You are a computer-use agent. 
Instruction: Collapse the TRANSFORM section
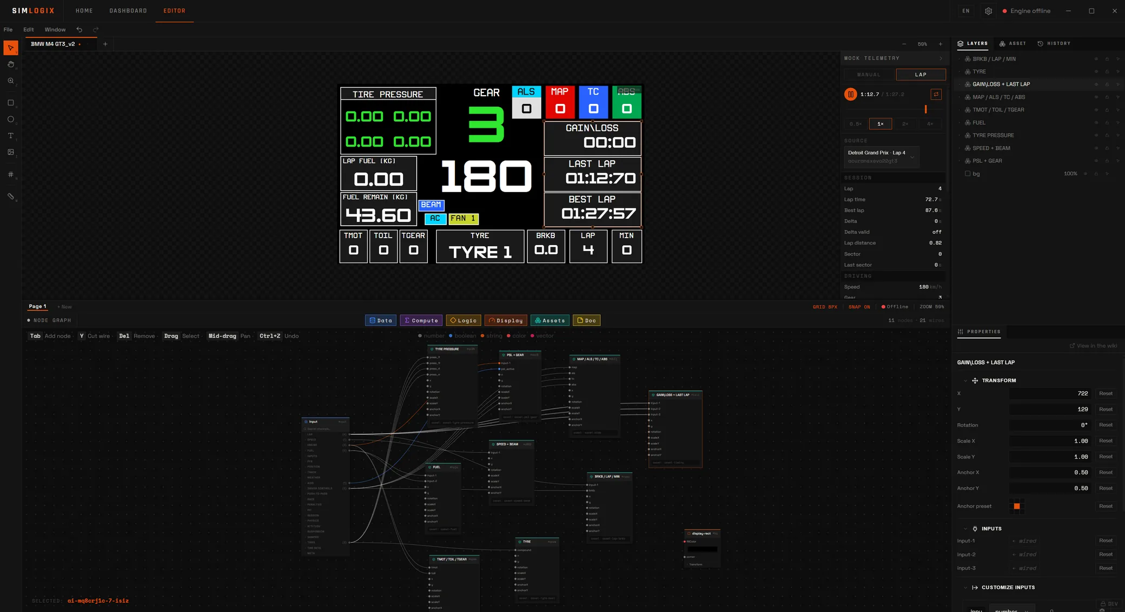click(x=965, y=381)
